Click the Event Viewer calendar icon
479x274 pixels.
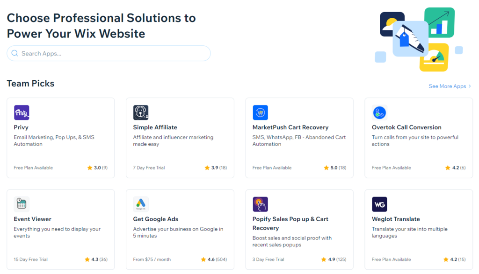pyautogui.click(x=22, y=204)
